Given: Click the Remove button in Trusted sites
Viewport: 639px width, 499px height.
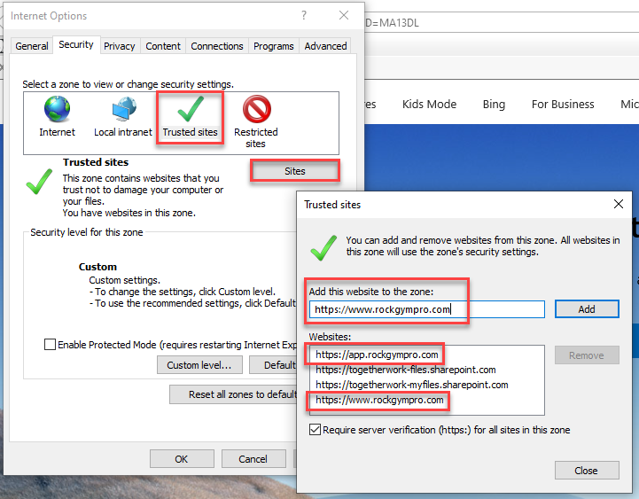Looking at the screenshot, I should (587, 355).
